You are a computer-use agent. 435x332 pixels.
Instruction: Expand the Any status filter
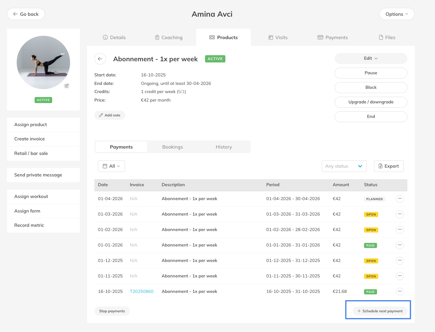pos(344,166)
